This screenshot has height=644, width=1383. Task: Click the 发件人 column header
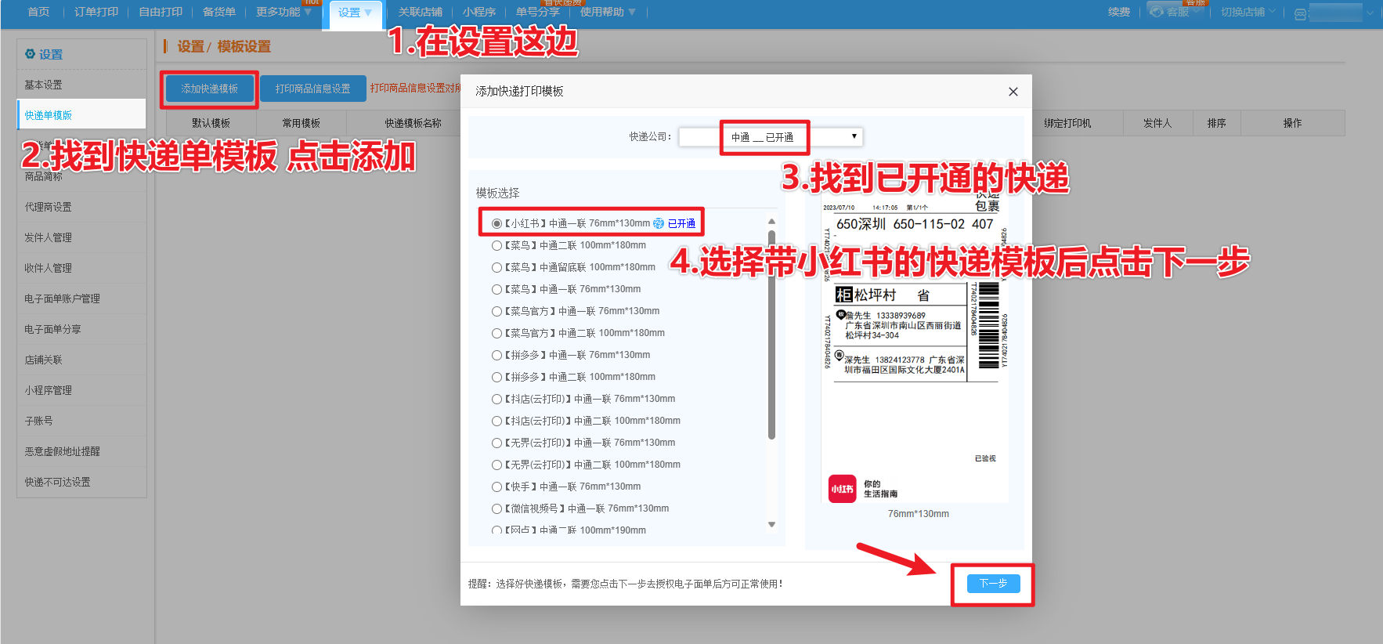pos(1157,123)
